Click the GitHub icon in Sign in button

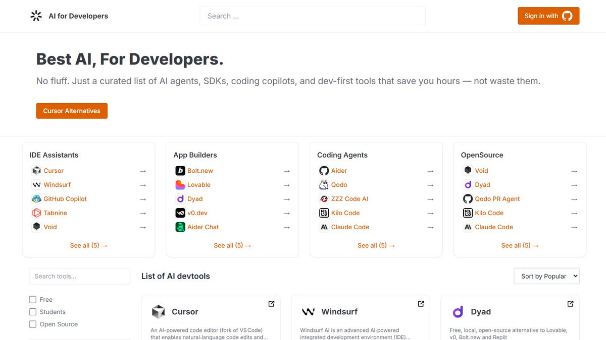tap(567, 16)
